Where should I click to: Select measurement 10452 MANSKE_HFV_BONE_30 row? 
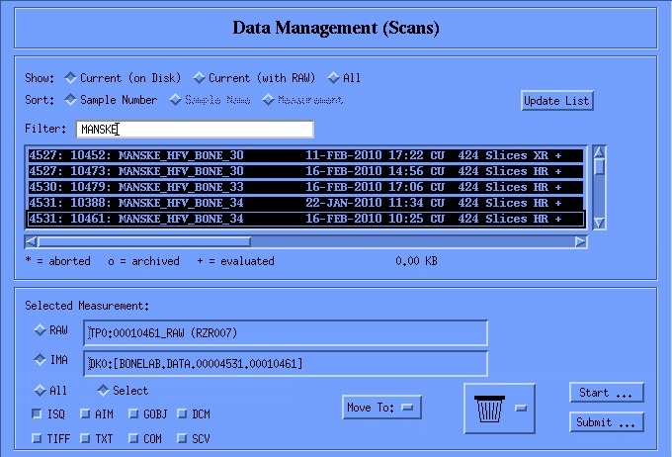click(305, 155)
